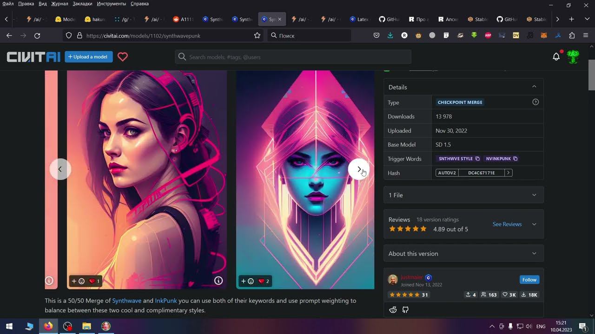595x334 pixels.
Task: Open the Журнал menu
Action: point(59,4)
